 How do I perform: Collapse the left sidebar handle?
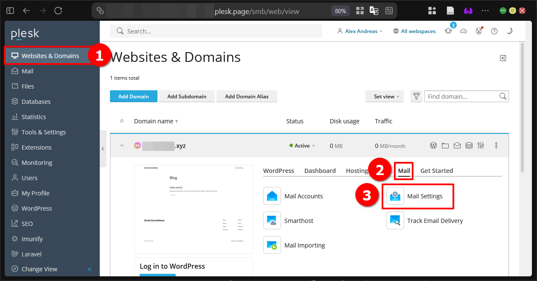(x=103, y=149)
